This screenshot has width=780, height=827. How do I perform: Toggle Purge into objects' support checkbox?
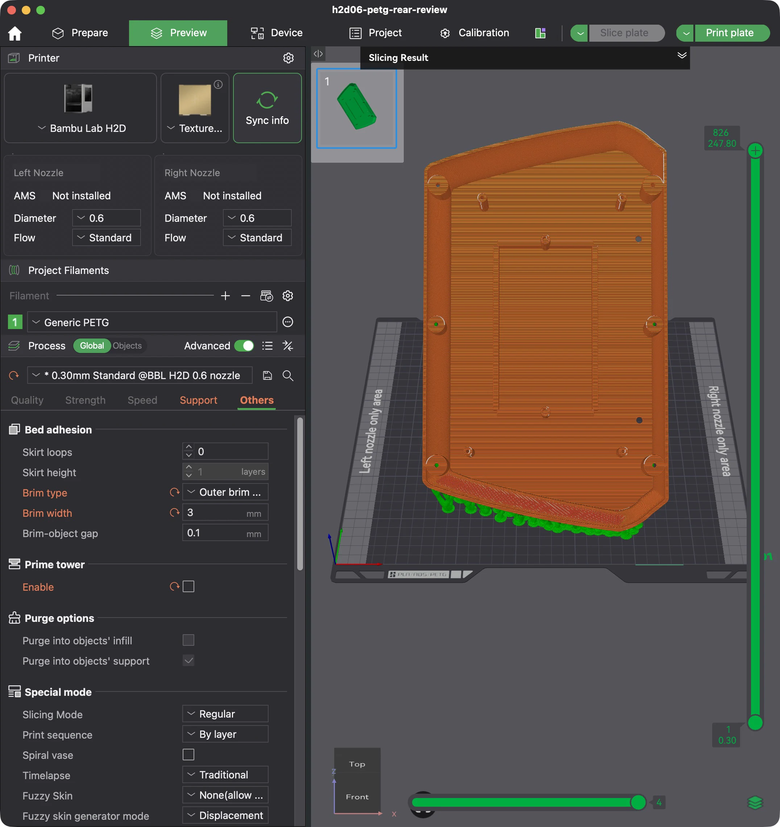tap(188, 661)
